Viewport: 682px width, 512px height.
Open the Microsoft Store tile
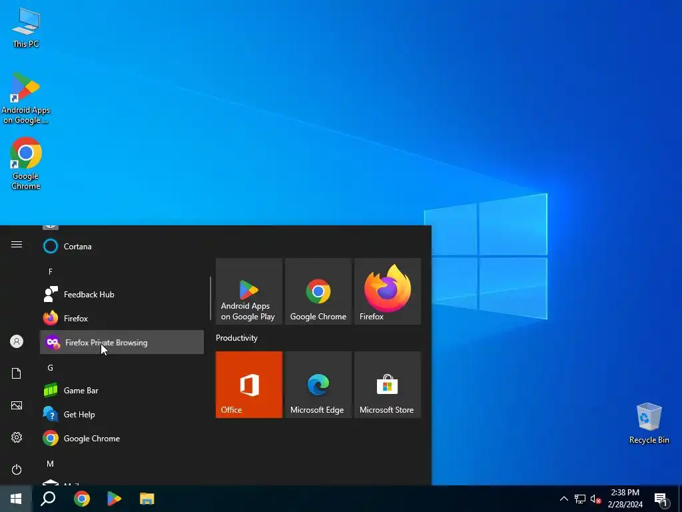pyautogui.click(x=388, y=385)
